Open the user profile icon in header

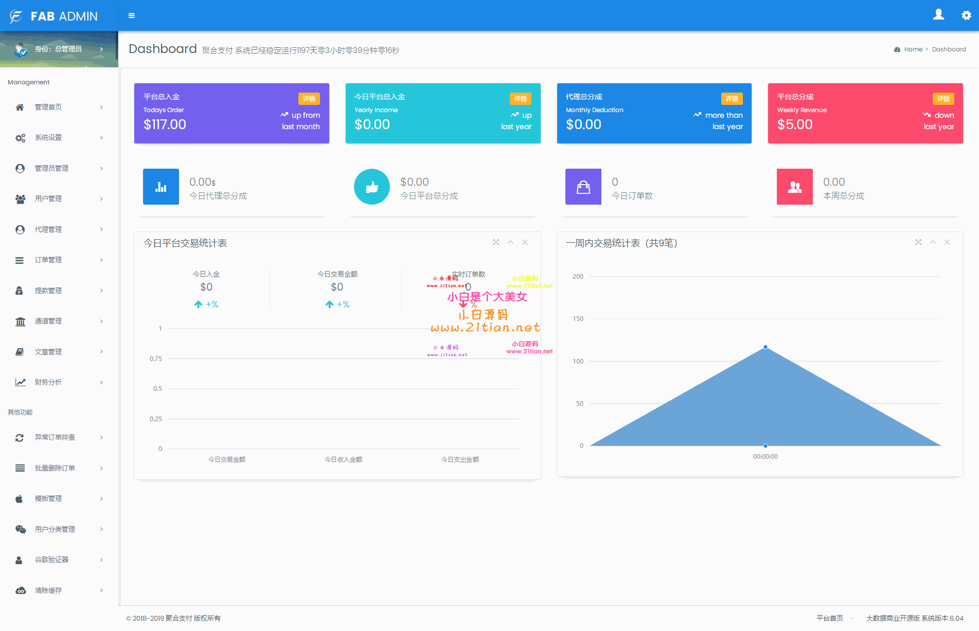(x=938, y=15)
